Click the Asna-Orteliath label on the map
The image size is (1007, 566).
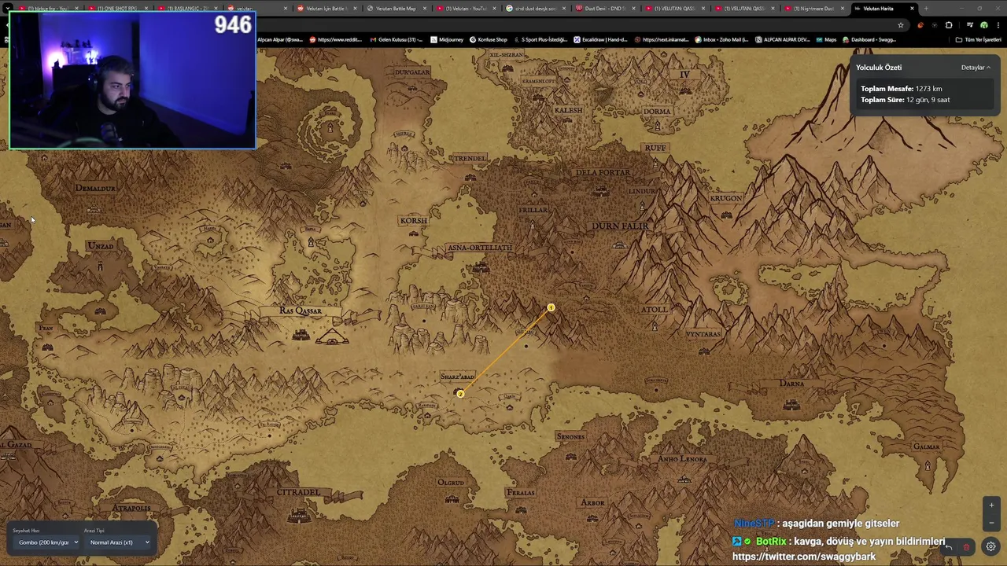tap(479, 248)
